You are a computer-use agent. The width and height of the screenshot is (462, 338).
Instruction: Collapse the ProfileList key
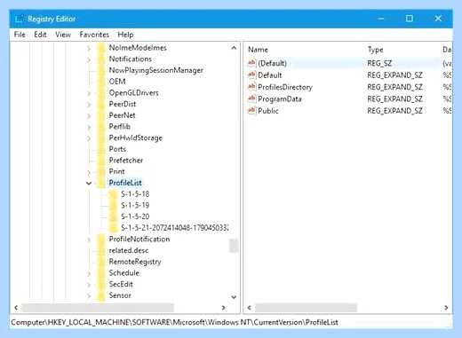point(89,183)
